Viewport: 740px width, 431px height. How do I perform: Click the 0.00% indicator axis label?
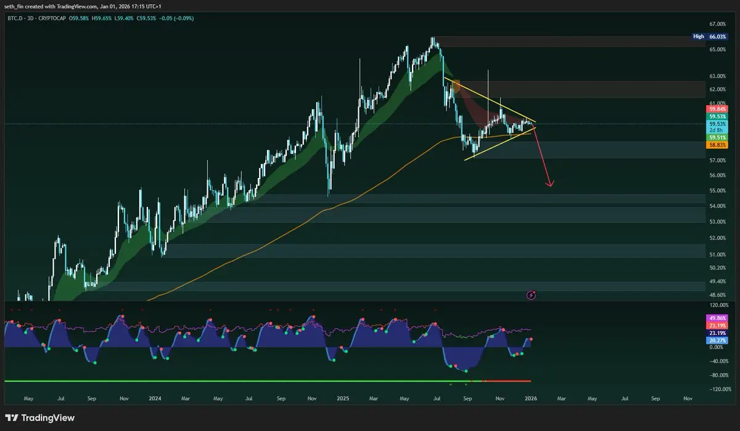(x=717, y=347)
